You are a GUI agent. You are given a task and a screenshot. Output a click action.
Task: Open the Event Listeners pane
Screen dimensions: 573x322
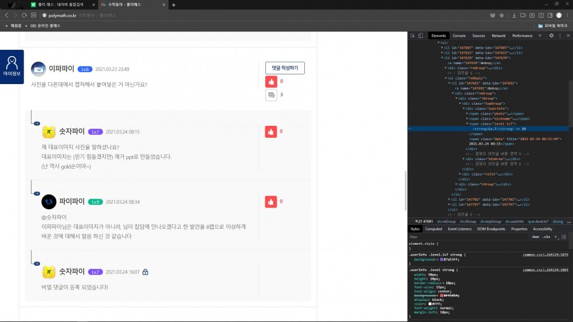460,229
